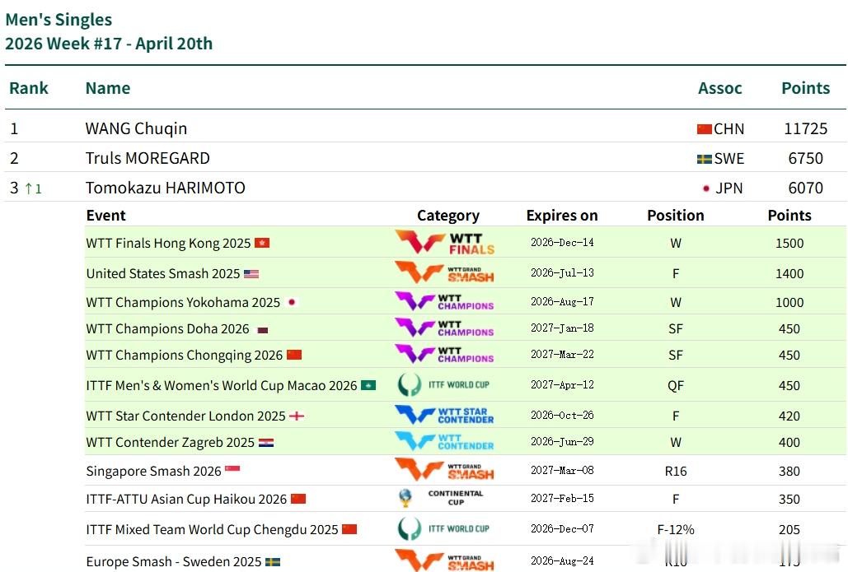
Task: Click the England flag after Star Contender London
Action: (x=297, y=416)
